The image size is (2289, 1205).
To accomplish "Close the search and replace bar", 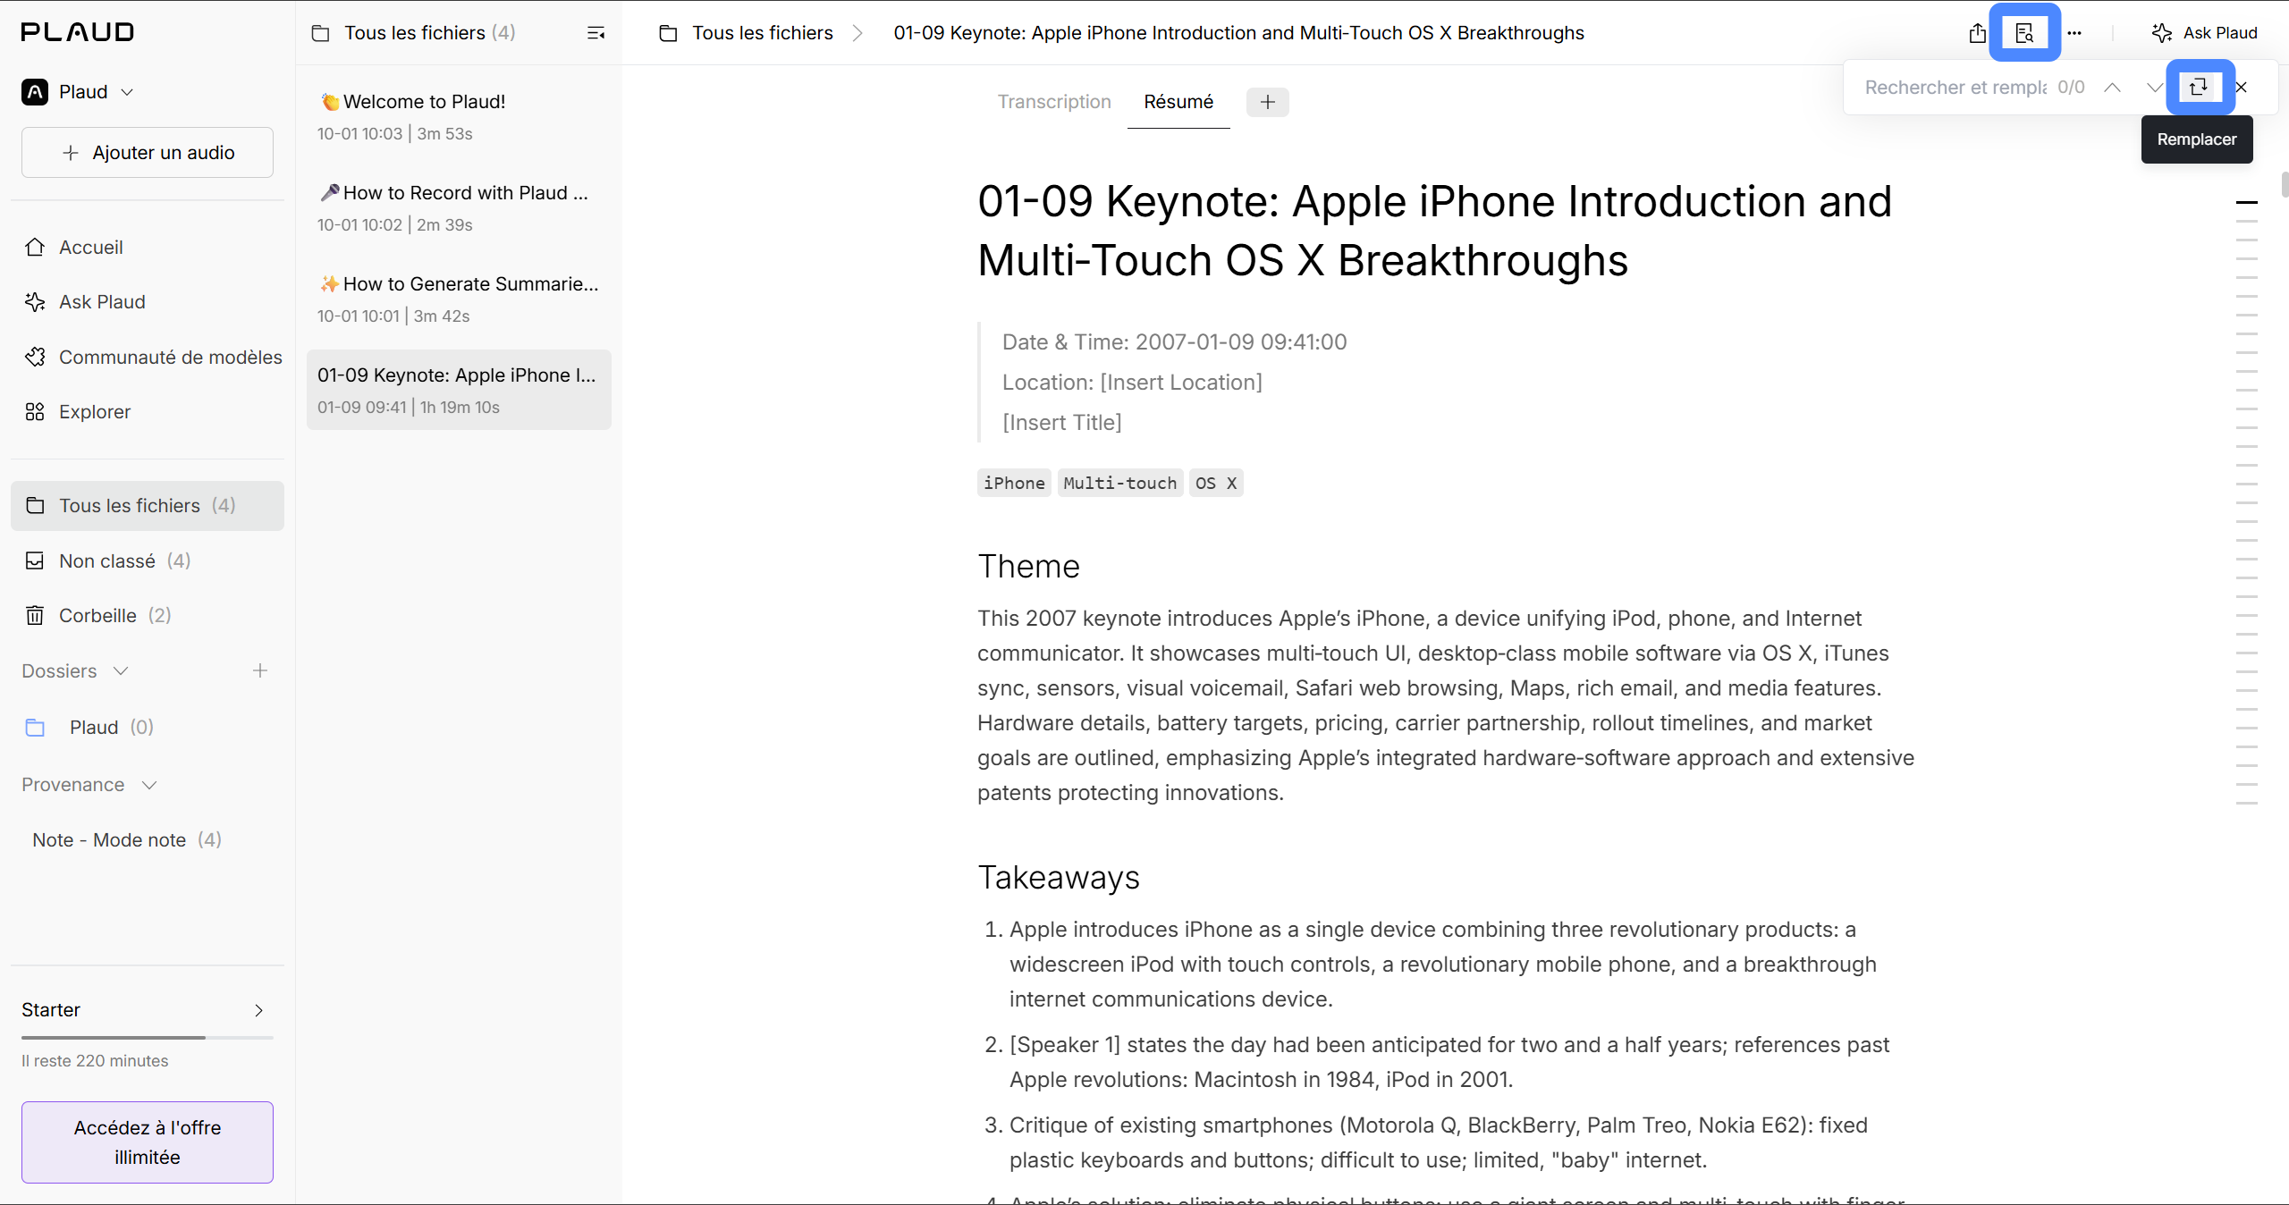I will click(x=2242, y=88).
